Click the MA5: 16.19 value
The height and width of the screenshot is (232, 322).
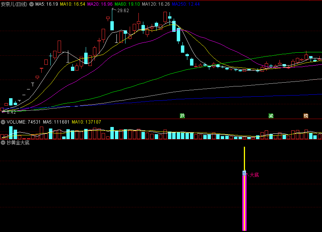point(47,4)
